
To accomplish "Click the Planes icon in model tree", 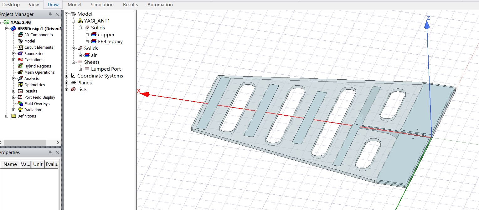I will coord(73,83).
